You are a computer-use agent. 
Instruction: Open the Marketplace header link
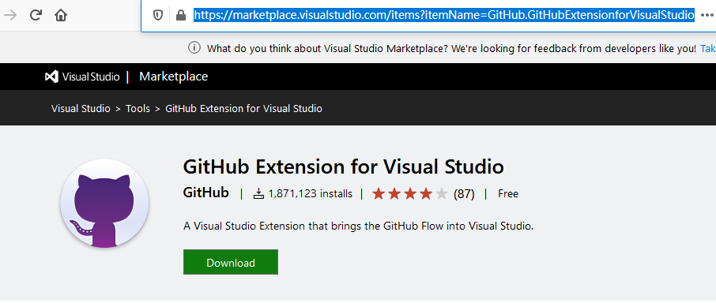174,77
